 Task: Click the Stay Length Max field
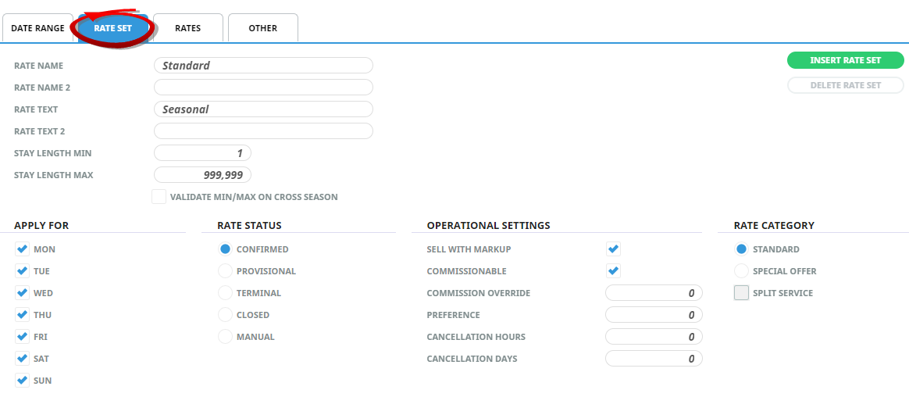202,175
